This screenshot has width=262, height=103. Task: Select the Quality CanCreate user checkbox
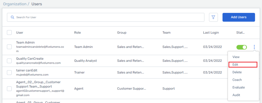(9, 61)
